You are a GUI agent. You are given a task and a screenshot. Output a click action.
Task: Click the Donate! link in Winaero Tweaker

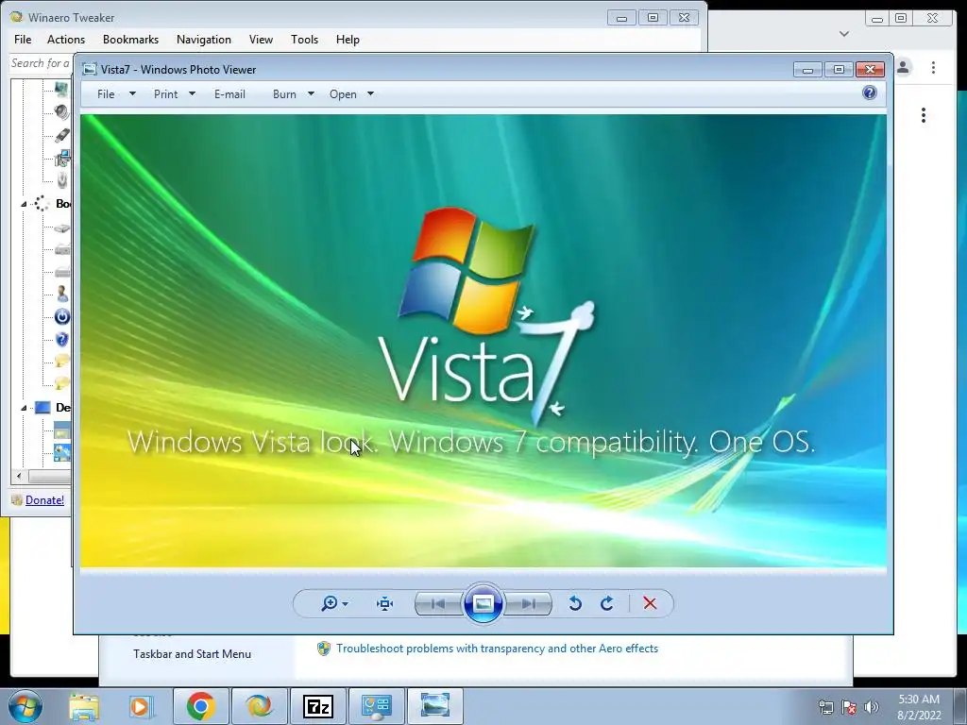click(44, 500)
